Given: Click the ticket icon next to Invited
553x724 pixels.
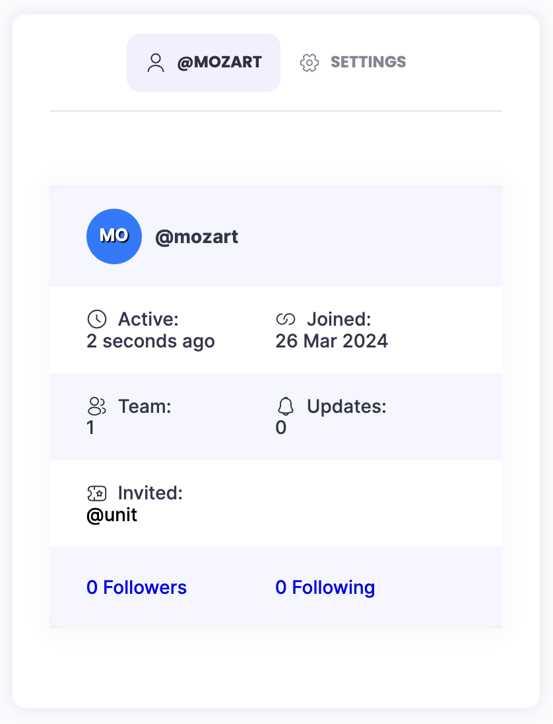Looking at the screenshot, I should [x=97, y=493].
